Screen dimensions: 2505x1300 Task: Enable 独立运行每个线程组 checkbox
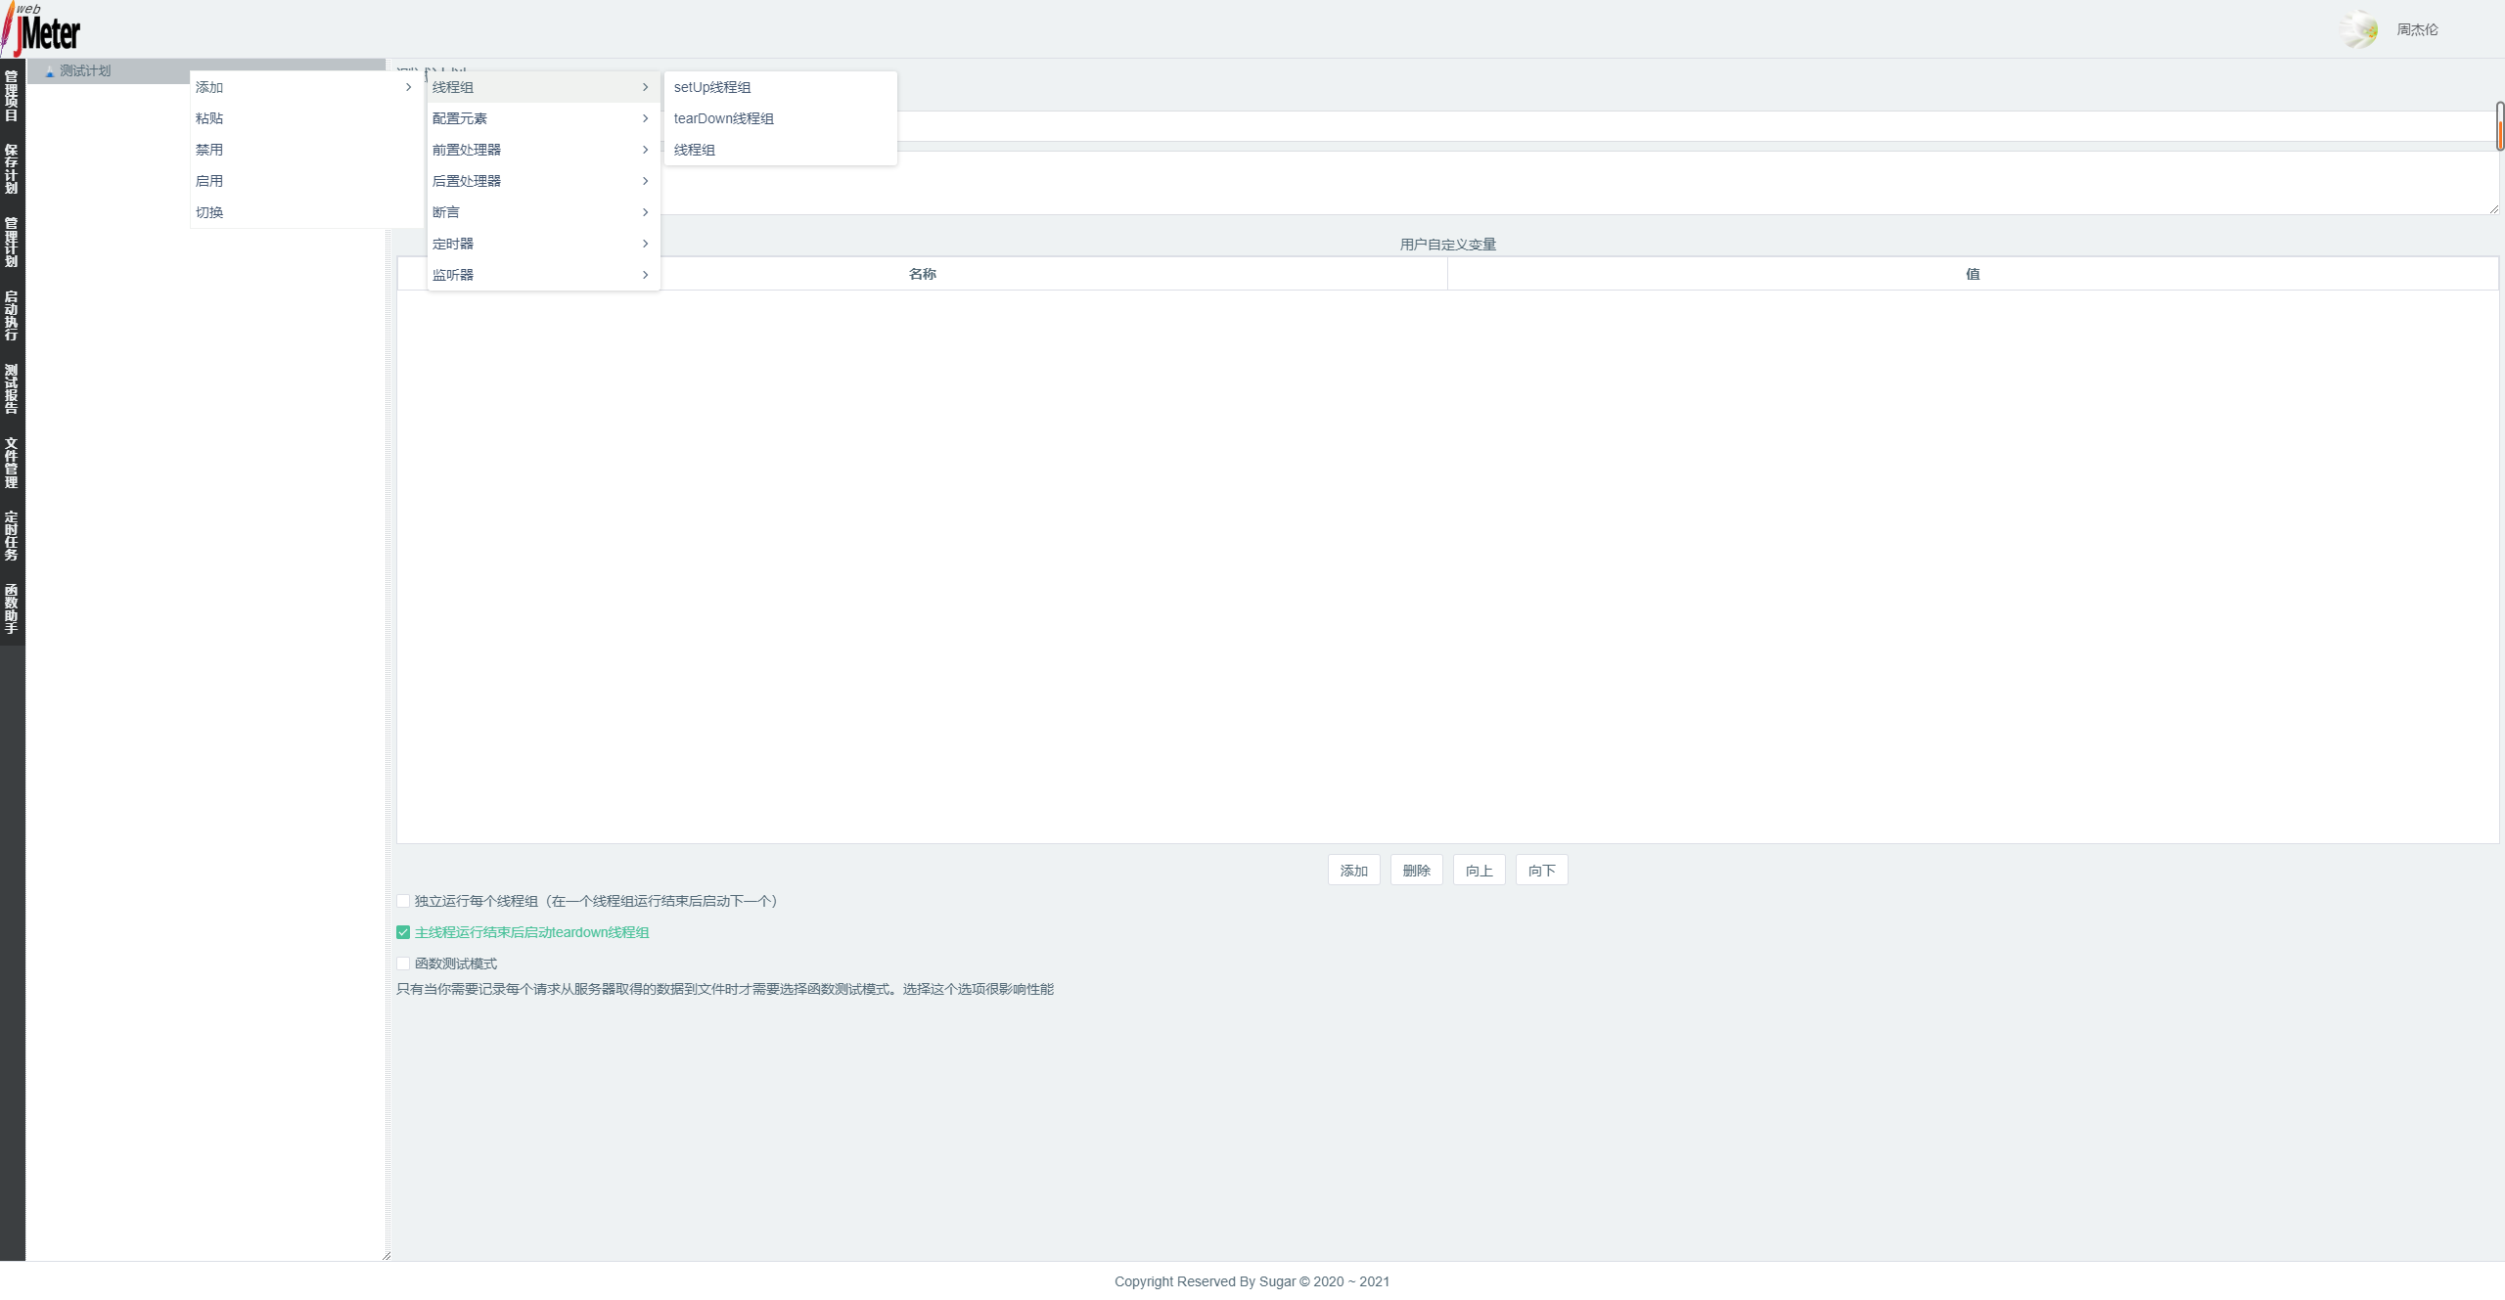402,901
